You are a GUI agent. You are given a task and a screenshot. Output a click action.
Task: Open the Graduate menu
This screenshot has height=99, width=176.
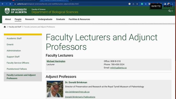pos(61,19)
